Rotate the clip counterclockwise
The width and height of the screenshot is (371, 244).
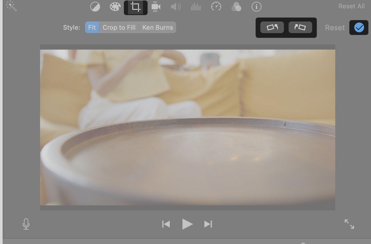point(272,27)
